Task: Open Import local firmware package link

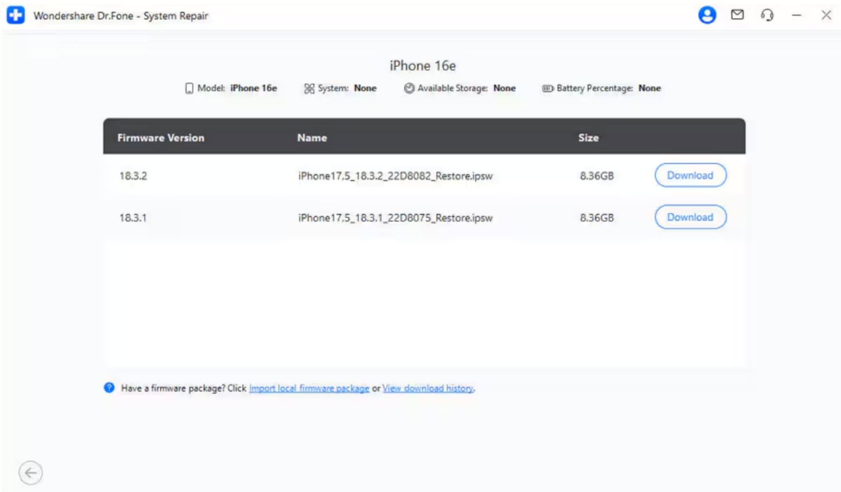Action: pyautogui.click(x=309, y=388)
